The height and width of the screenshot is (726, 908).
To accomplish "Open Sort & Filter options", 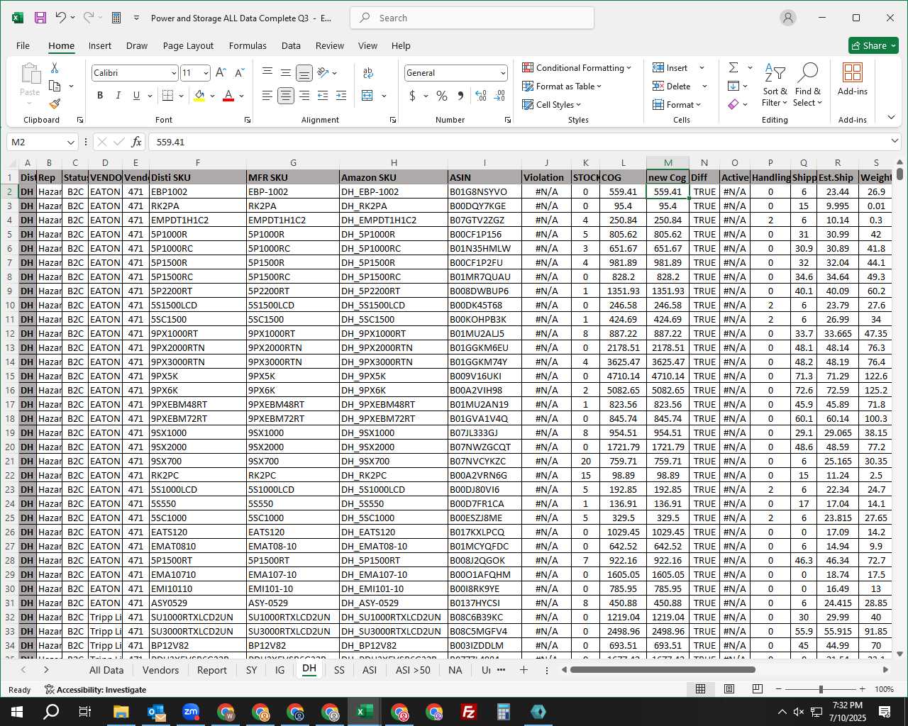I will 775,84.
